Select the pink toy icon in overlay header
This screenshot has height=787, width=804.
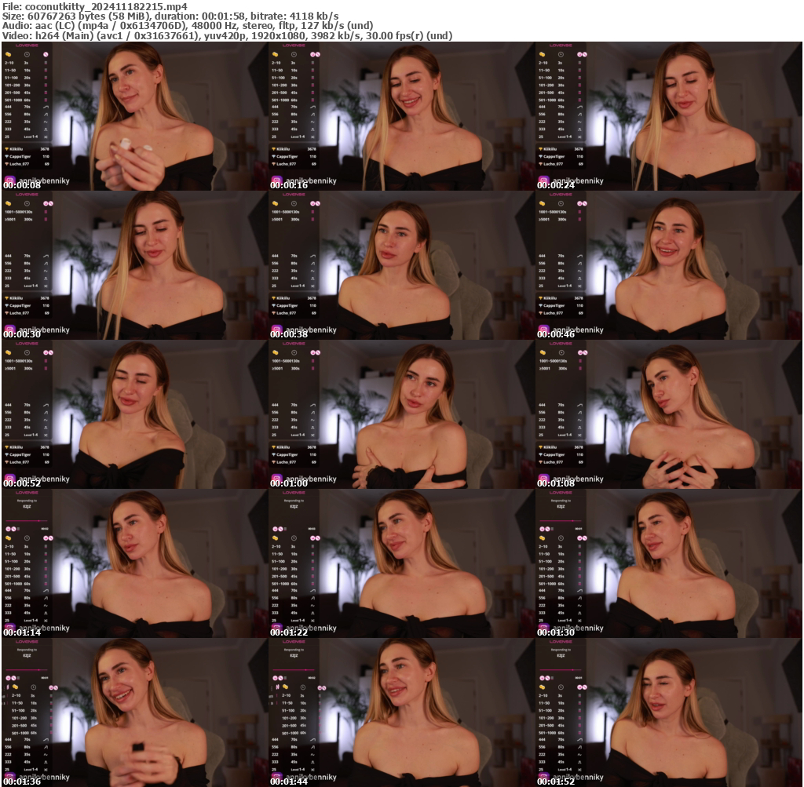(46, 54)
